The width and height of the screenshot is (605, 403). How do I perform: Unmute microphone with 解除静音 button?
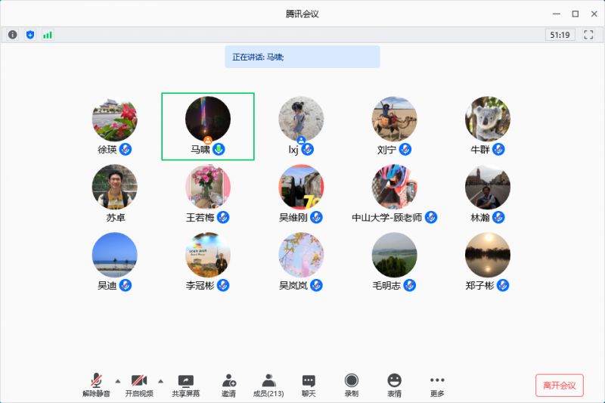click(96, 385)
